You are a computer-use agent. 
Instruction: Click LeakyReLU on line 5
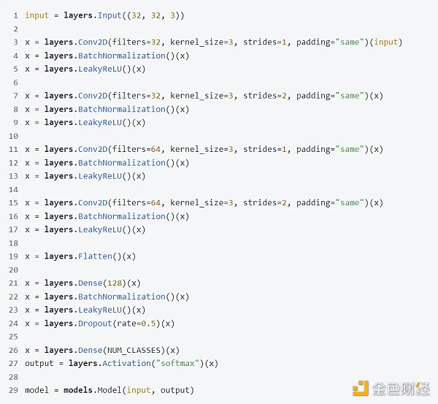pos(101,69)
